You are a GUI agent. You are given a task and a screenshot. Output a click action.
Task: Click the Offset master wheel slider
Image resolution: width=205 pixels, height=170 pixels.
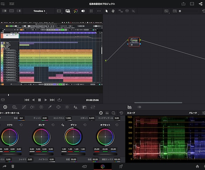[105, 154]
